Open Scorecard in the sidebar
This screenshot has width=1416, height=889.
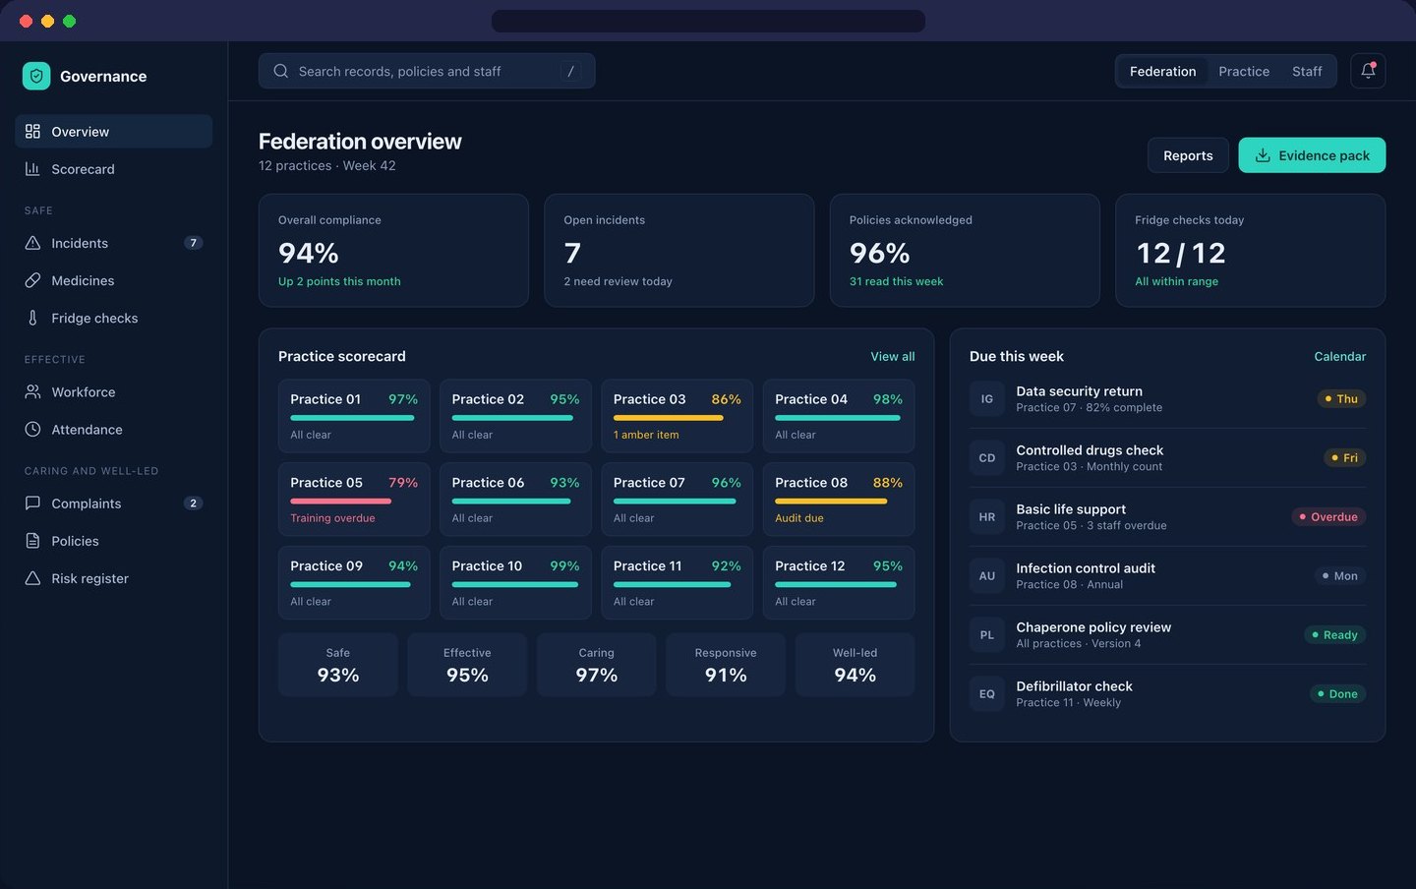coord(113,169)
